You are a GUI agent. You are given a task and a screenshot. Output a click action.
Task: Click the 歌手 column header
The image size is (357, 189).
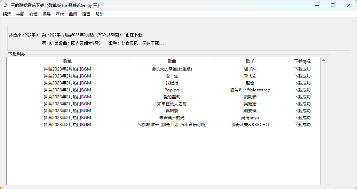tap(250, 61)
